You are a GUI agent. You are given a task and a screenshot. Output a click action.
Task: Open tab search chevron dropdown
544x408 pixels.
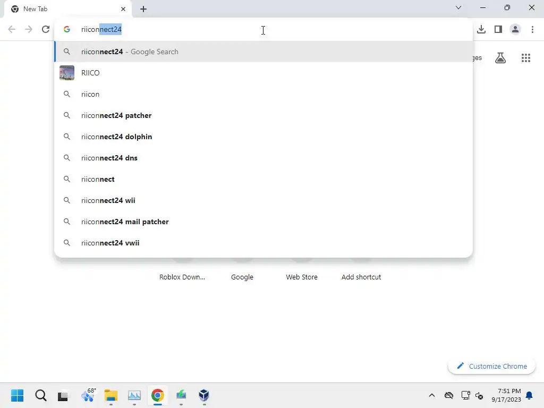[458, 7]
